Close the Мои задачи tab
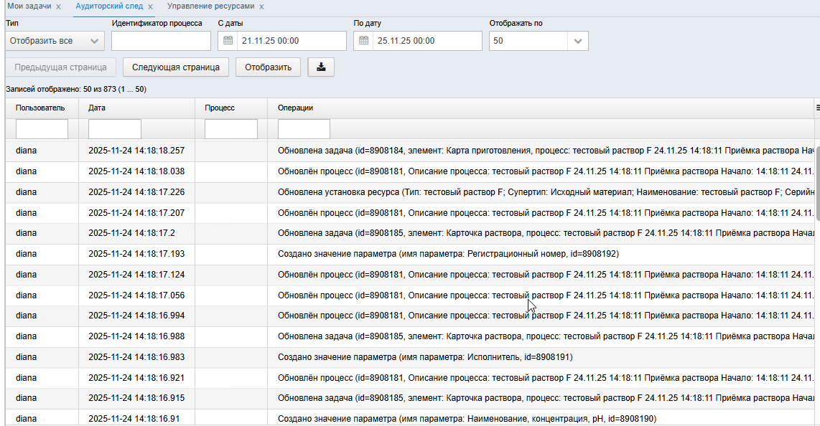 coord(59,6)
